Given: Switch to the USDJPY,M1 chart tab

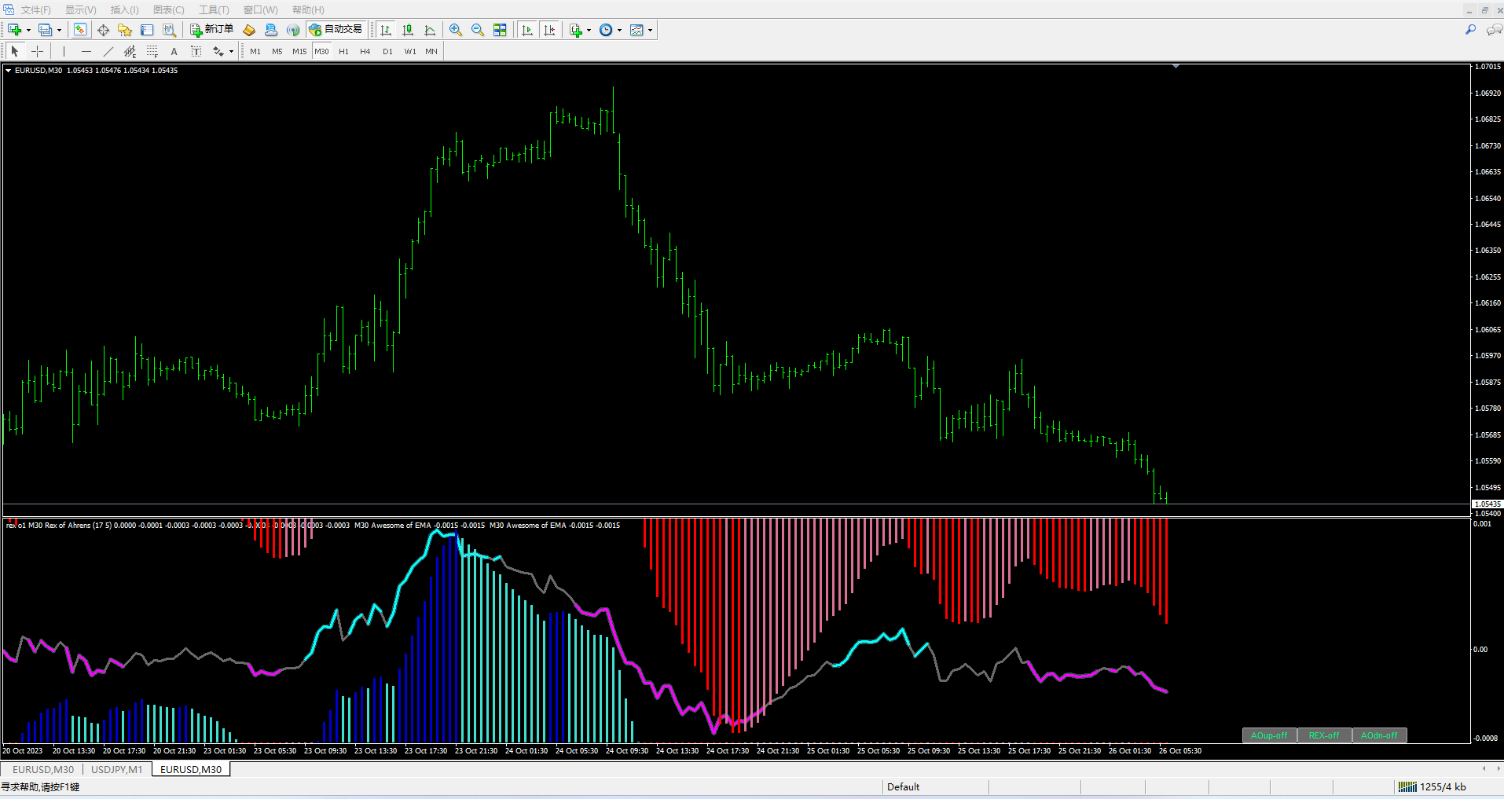Looking at the screenshot, I should click(x=117, y=769).
